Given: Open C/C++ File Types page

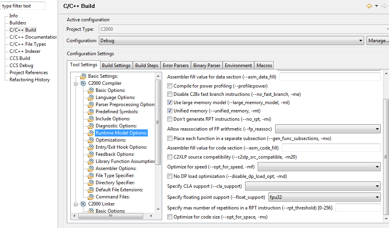Looking at the screenshot, I should point(28,44).
